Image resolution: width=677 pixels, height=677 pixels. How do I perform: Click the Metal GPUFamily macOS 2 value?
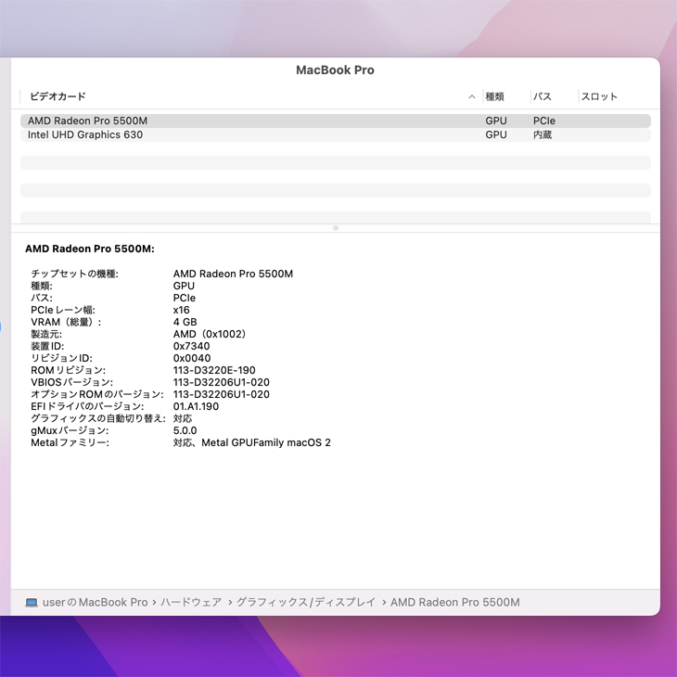point(251,443)
